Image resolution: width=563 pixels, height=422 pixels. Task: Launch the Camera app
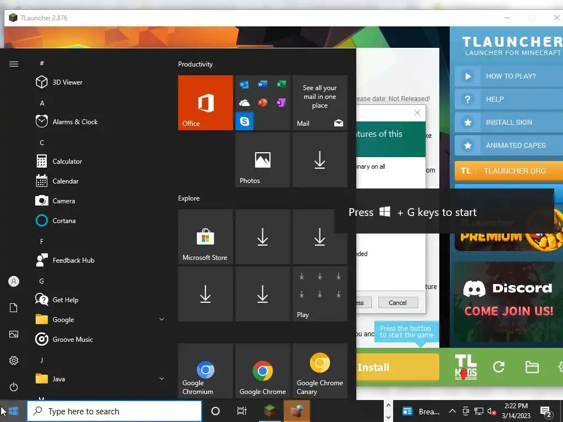(x=56, y=201)
